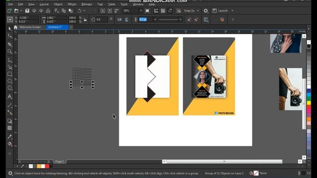Open the Effects menu

[x=72, y=4]
